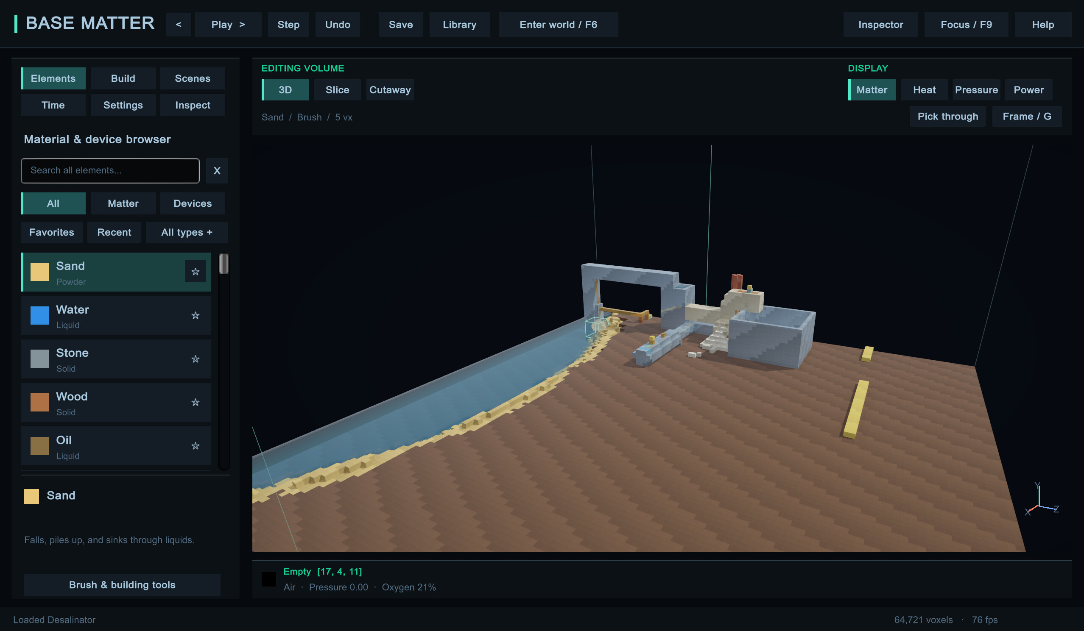Select the Water blue color swatch
The height and width of the screenshot is (631, 1084).
coord(39,315)
